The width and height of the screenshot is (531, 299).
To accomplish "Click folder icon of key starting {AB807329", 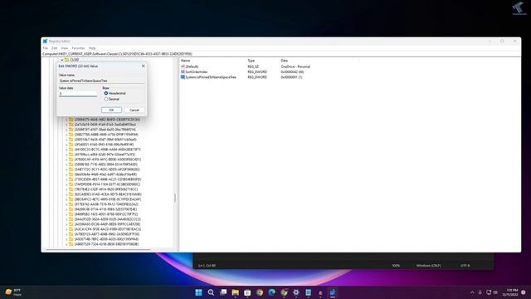I will click(71, 244).
